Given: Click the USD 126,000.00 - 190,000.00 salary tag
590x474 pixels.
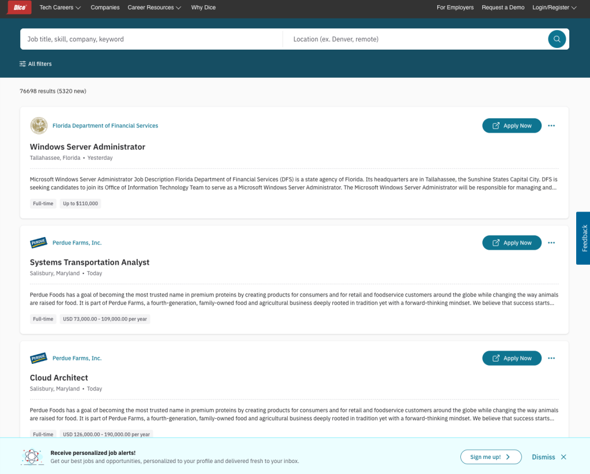Looking at the screenshot, I should pyautogui.click(x=107, y=434).
